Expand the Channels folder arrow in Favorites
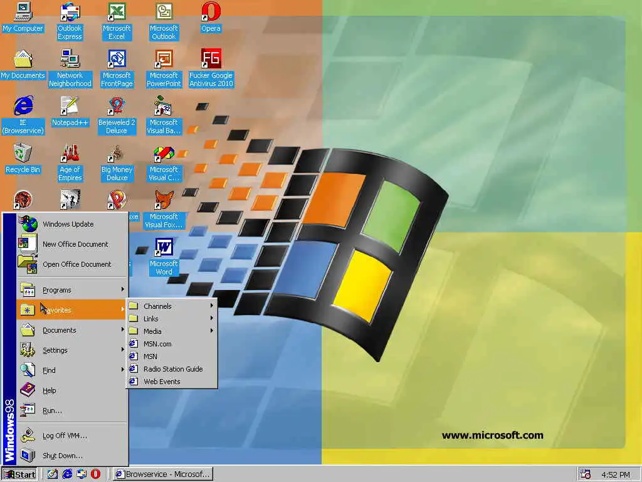The image size is (642, 482). click(x=212, y=306)
